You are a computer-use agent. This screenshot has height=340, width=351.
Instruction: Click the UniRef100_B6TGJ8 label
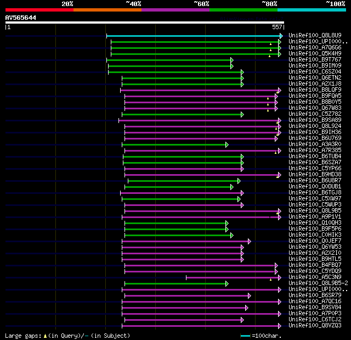click(315, 193)
